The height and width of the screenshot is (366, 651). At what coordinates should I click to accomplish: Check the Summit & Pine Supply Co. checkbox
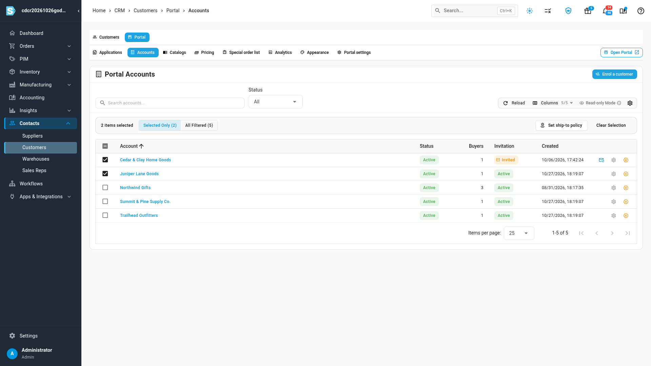(105, 202)
